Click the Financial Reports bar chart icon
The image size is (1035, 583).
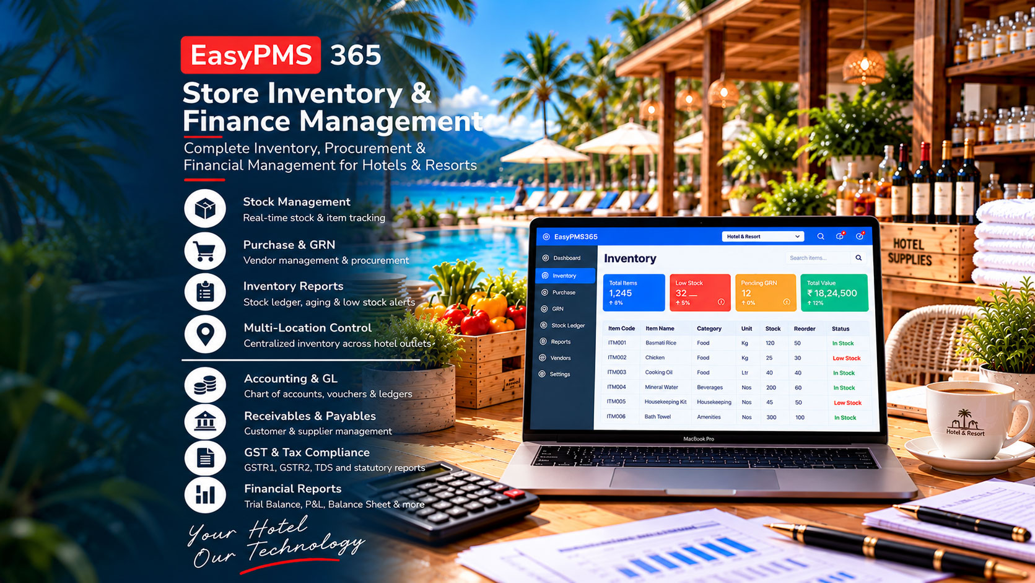pyautogui.click(x=205, y=494)
